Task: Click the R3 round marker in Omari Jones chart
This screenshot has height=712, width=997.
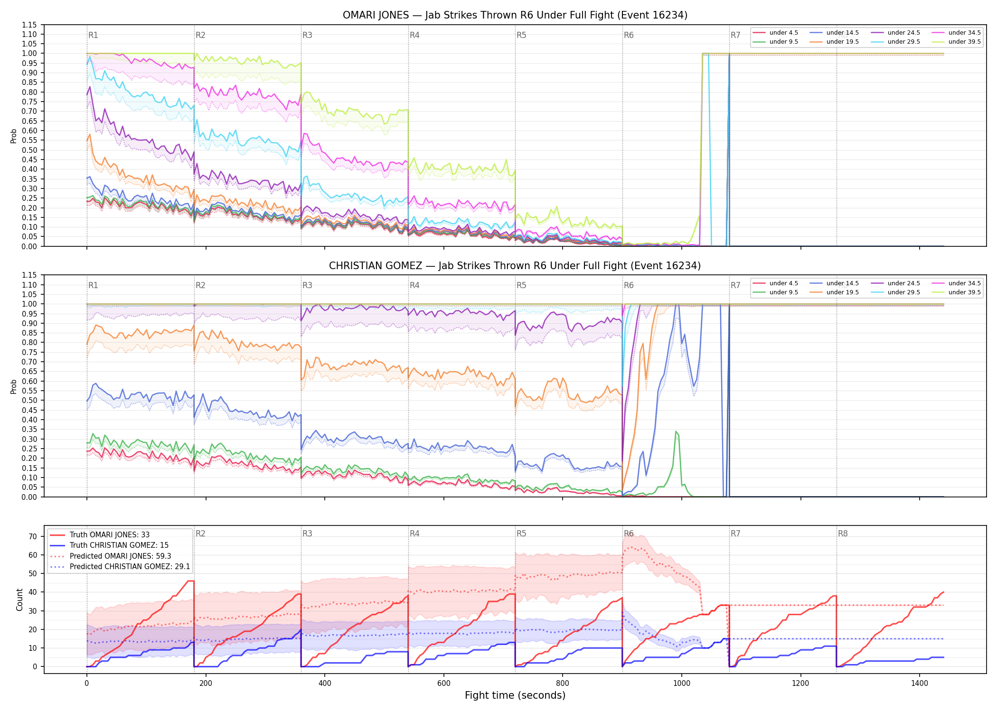Action: click(x=307, y=35)
